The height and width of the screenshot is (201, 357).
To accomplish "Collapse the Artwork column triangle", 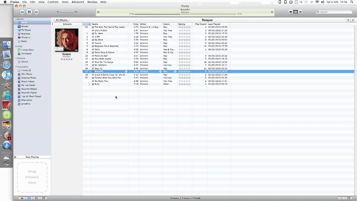I will click(52, 24).
